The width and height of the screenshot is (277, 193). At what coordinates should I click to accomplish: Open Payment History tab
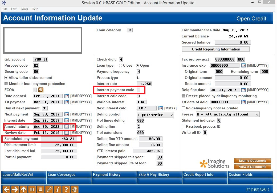[x=114, y=174]
